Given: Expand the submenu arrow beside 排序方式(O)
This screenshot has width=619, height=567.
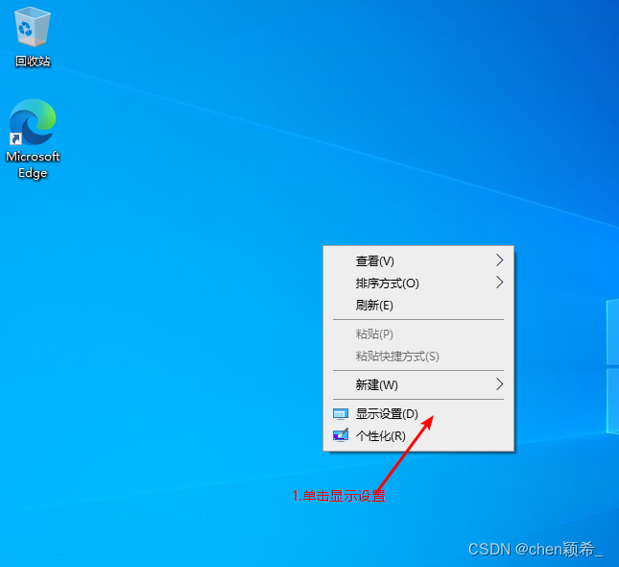Looking at the screenshot, I should 499,283.
